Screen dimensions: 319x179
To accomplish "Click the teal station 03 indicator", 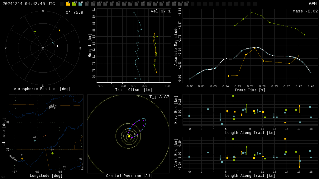I will 80,4.
